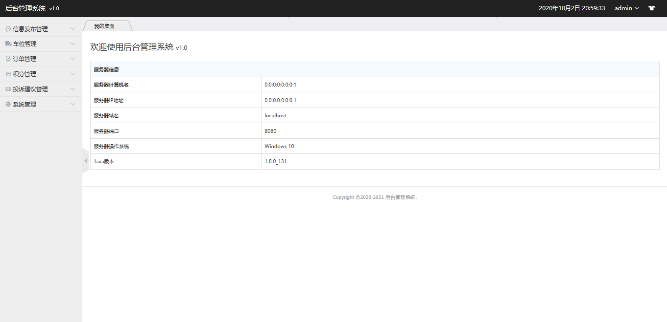Click the 服务器IP地址 value cell
The height and width of the screenshot is (322, 667).
coord(460,100)
